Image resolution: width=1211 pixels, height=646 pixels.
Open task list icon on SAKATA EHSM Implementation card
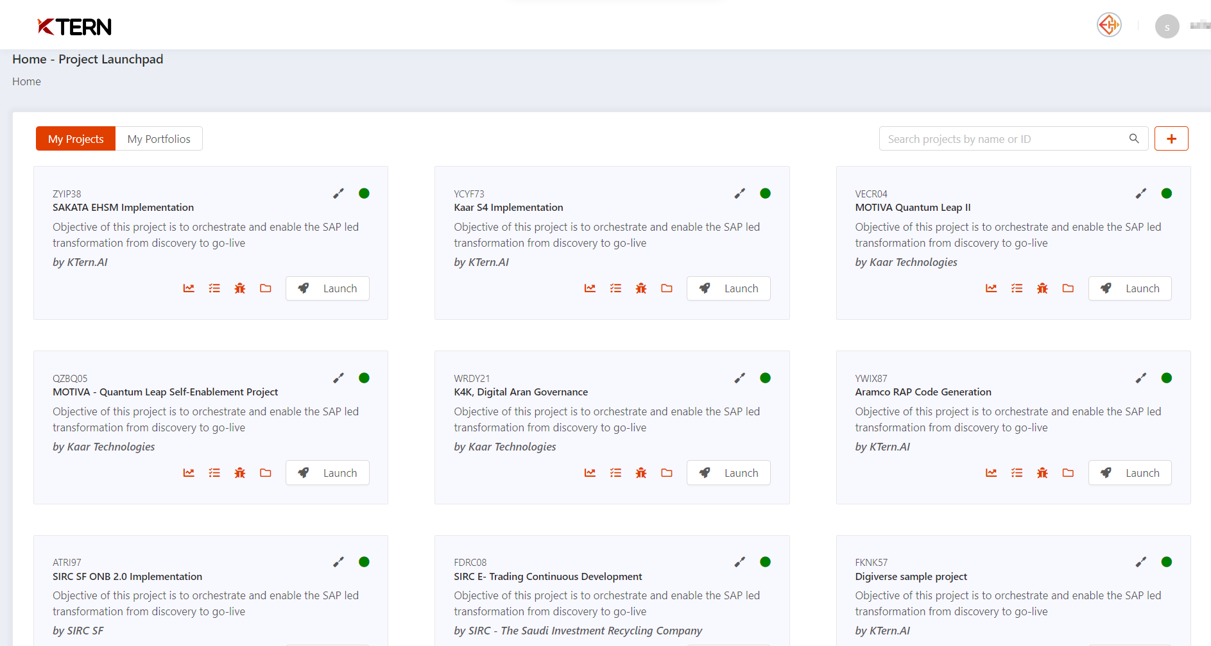point(214,288)
